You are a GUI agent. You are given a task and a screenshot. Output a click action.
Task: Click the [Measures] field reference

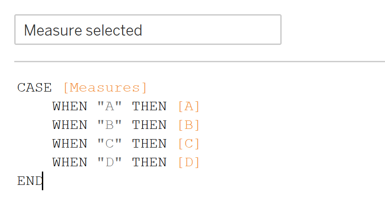click(105, 88)
